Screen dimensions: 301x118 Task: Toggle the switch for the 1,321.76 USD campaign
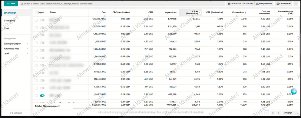point(42,88)
